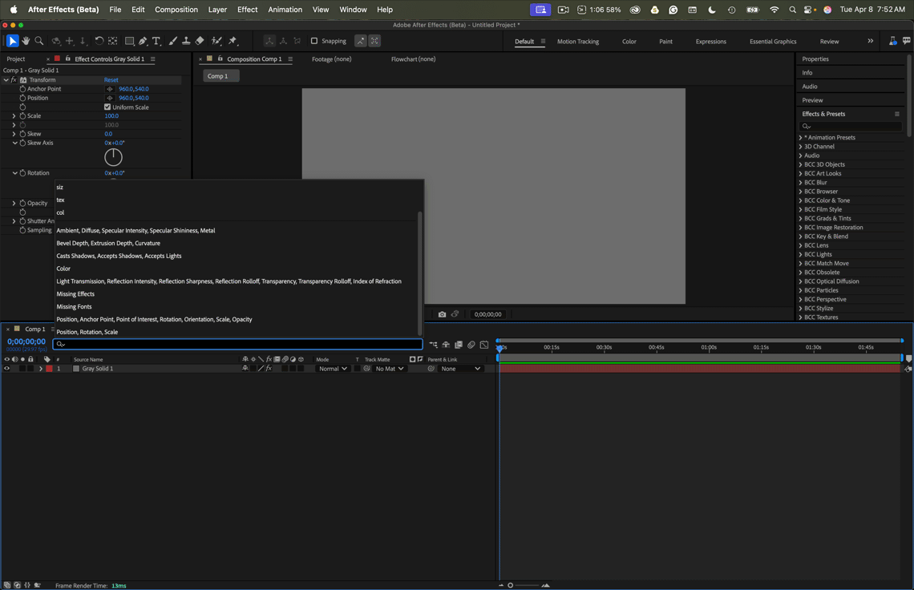
Task: Switch to the Expressions workspace
Action: click(x=710, y=42)
